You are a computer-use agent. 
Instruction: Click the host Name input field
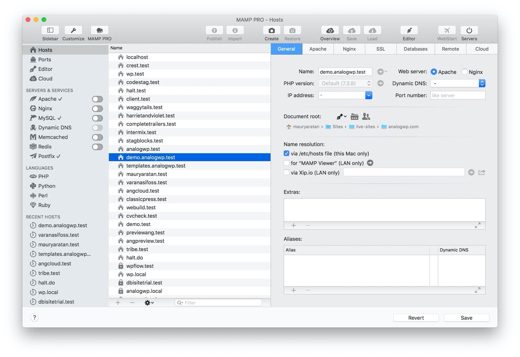(x=345, y=72)
